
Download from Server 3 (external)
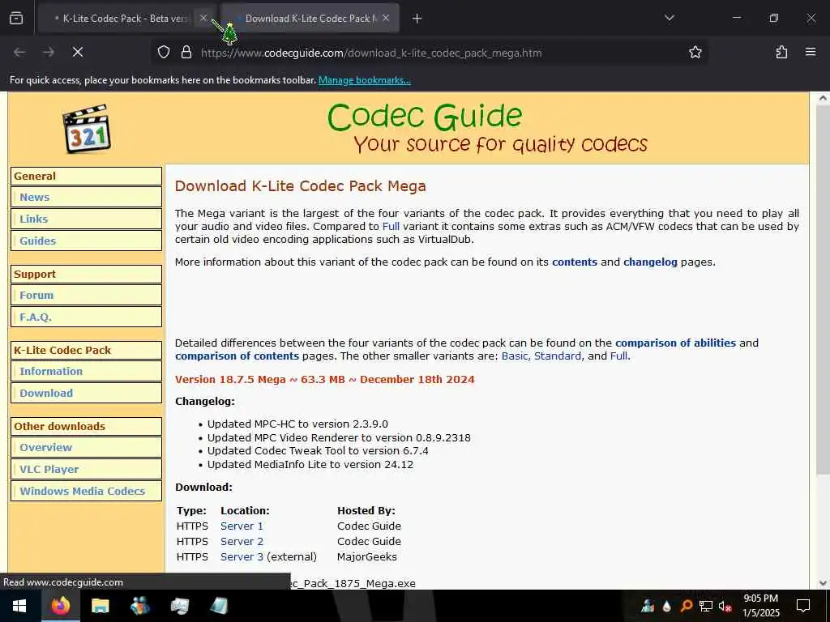242,556
